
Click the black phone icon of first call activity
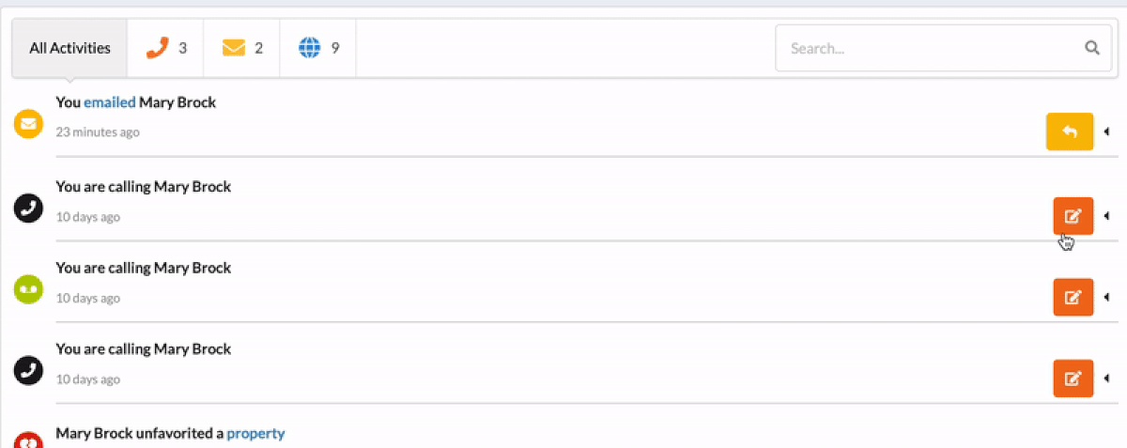[29, 208]
